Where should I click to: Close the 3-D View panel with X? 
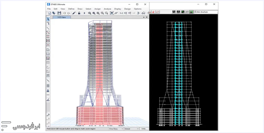point(147,17)
